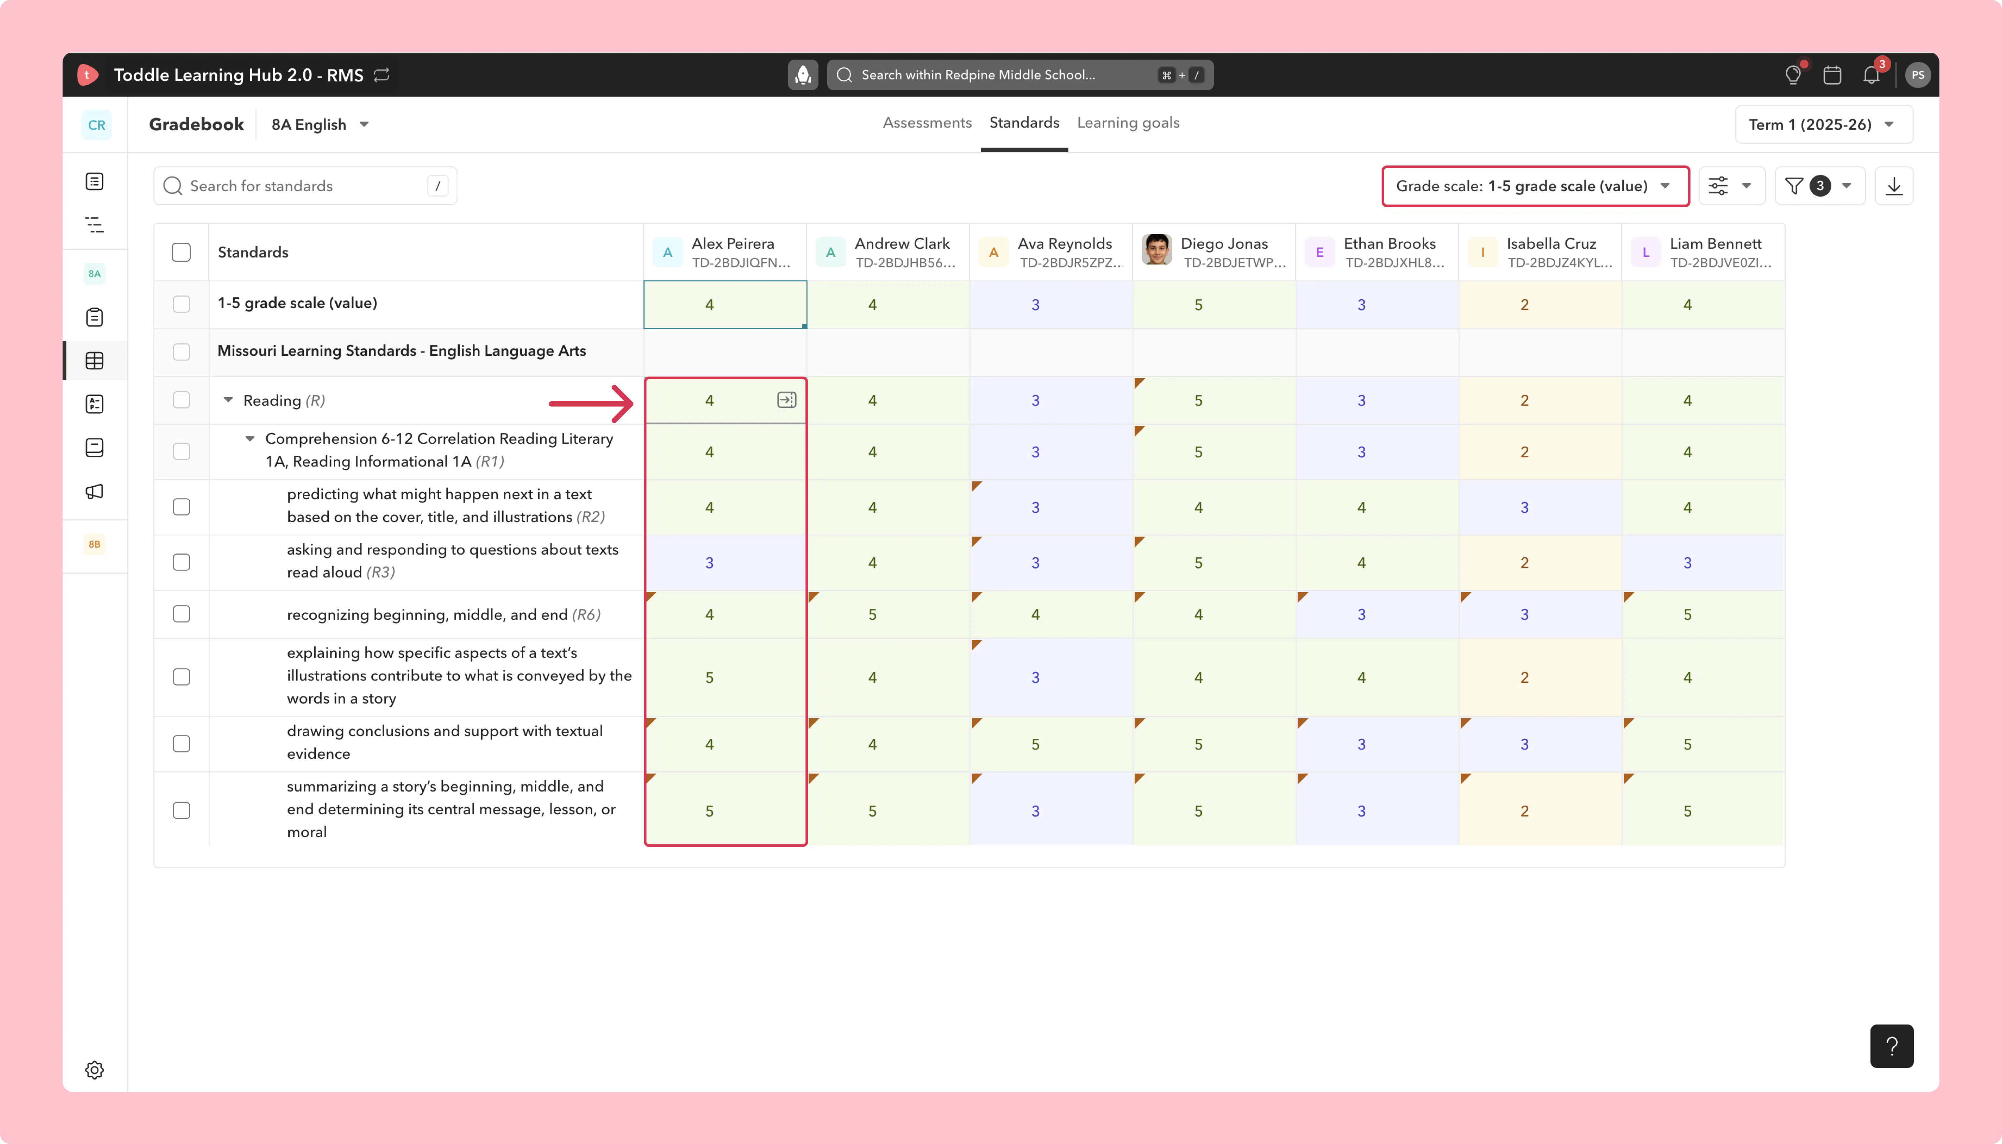Click the filter count badge showing 3
The image size is (2002, 1144).
click(1820, 186)
